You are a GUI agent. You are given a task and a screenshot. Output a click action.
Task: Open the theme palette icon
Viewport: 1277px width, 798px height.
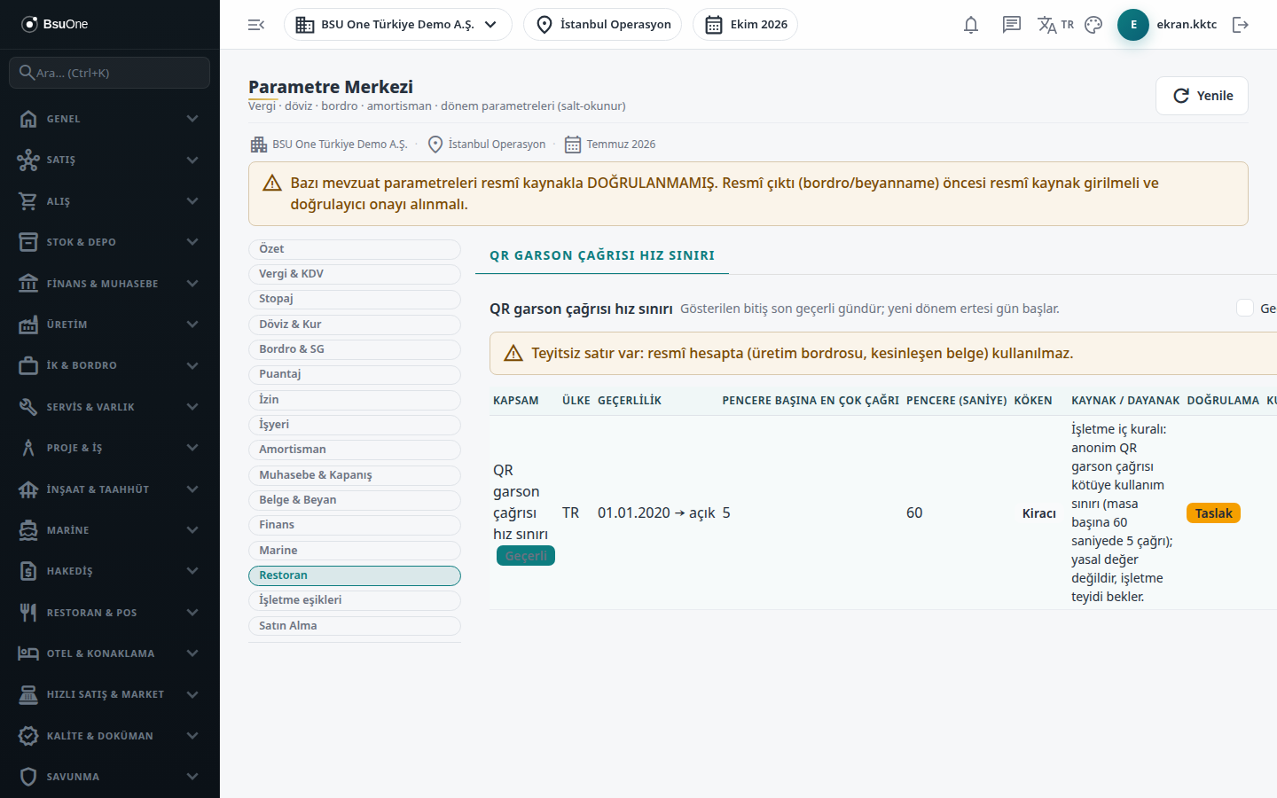pos(1093,25)
